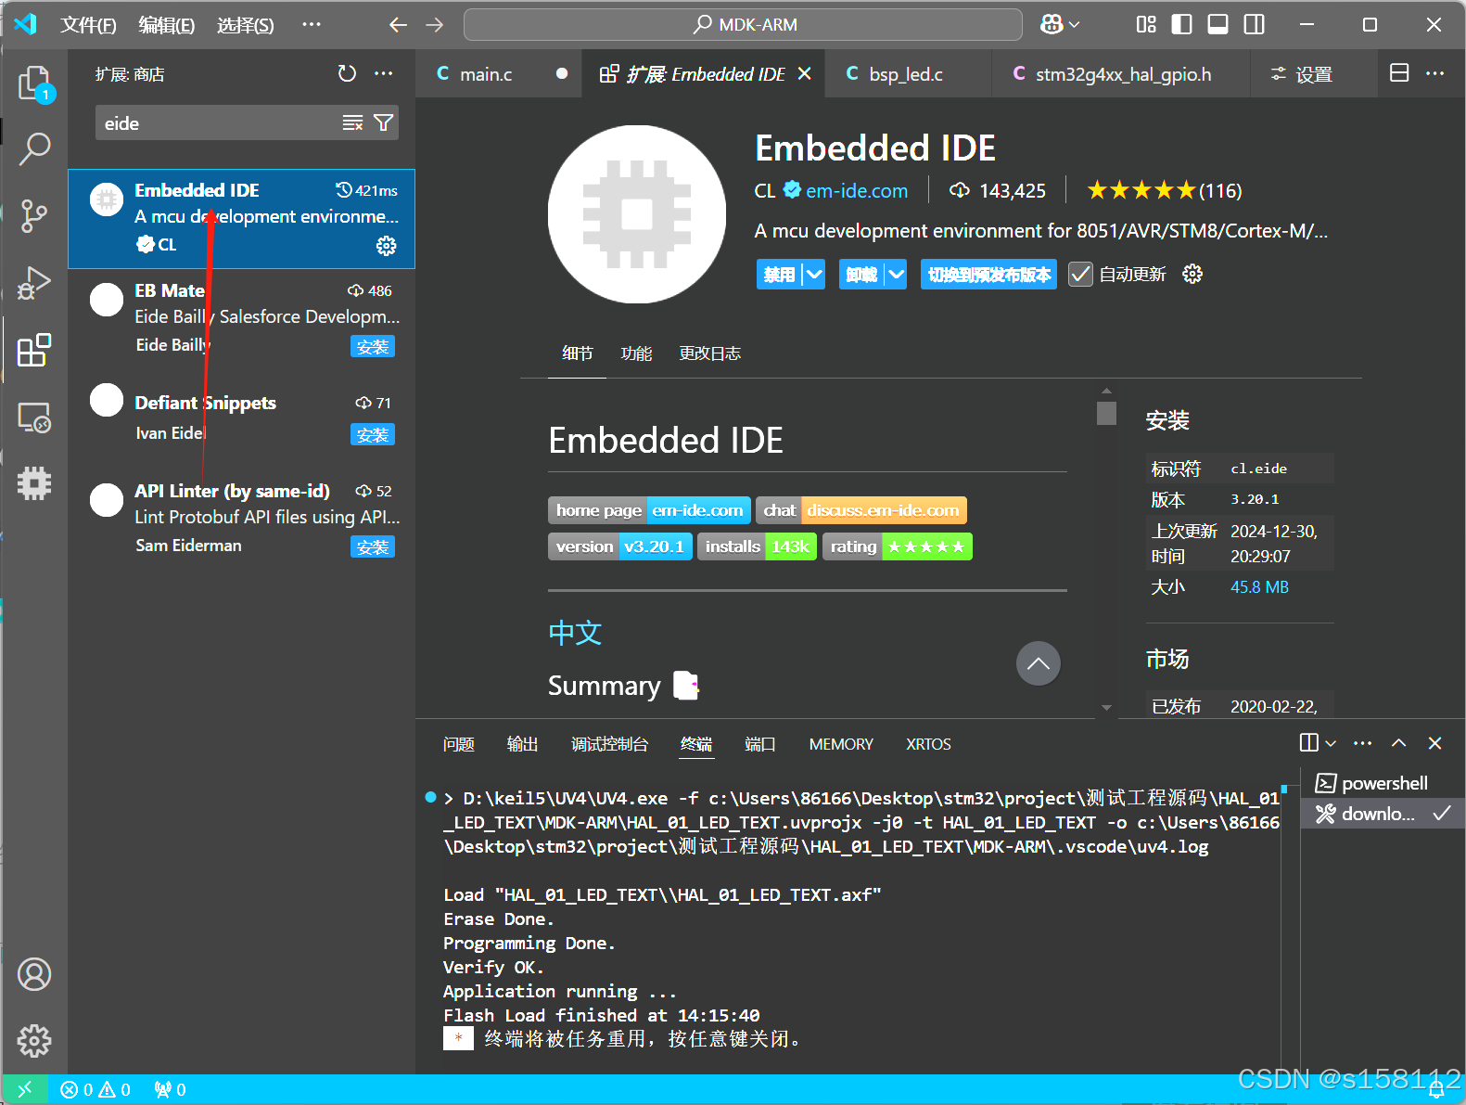Open the Run and Debug view
Viewport: 1466px width, 1105px height.
tap(34, 282)
